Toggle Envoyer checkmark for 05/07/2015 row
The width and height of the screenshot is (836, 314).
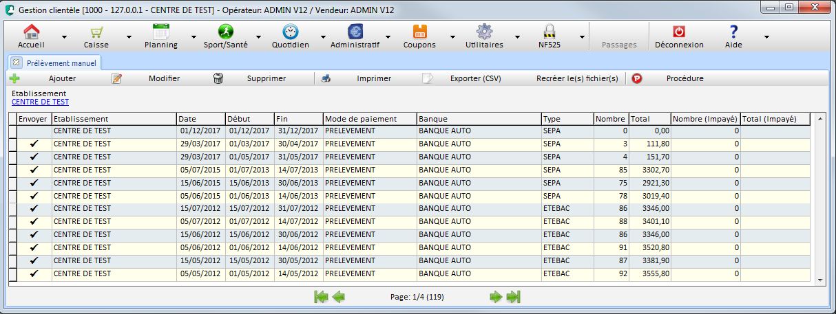coord(34,170)
